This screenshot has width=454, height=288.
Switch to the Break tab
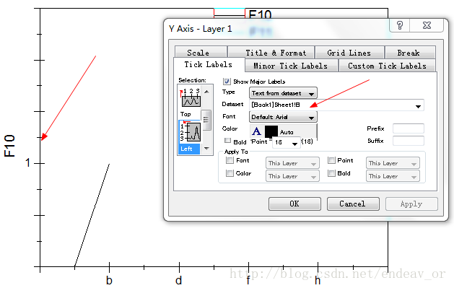coord(410,53)
